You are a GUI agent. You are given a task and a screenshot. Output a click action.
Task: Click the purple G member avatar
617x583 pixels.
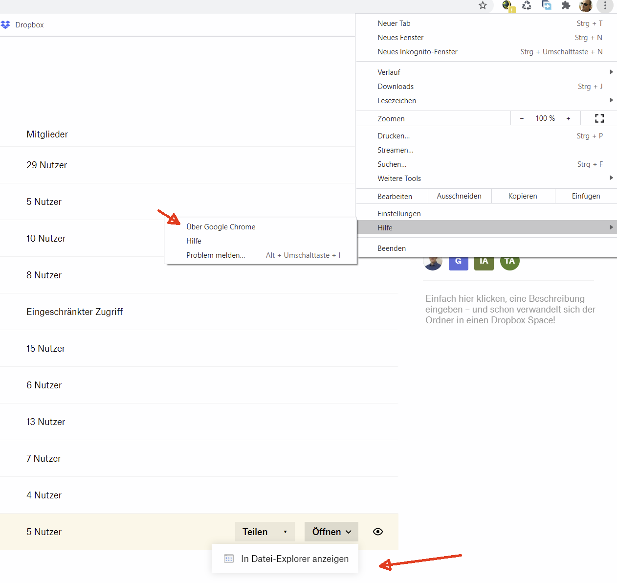(459, 263)
